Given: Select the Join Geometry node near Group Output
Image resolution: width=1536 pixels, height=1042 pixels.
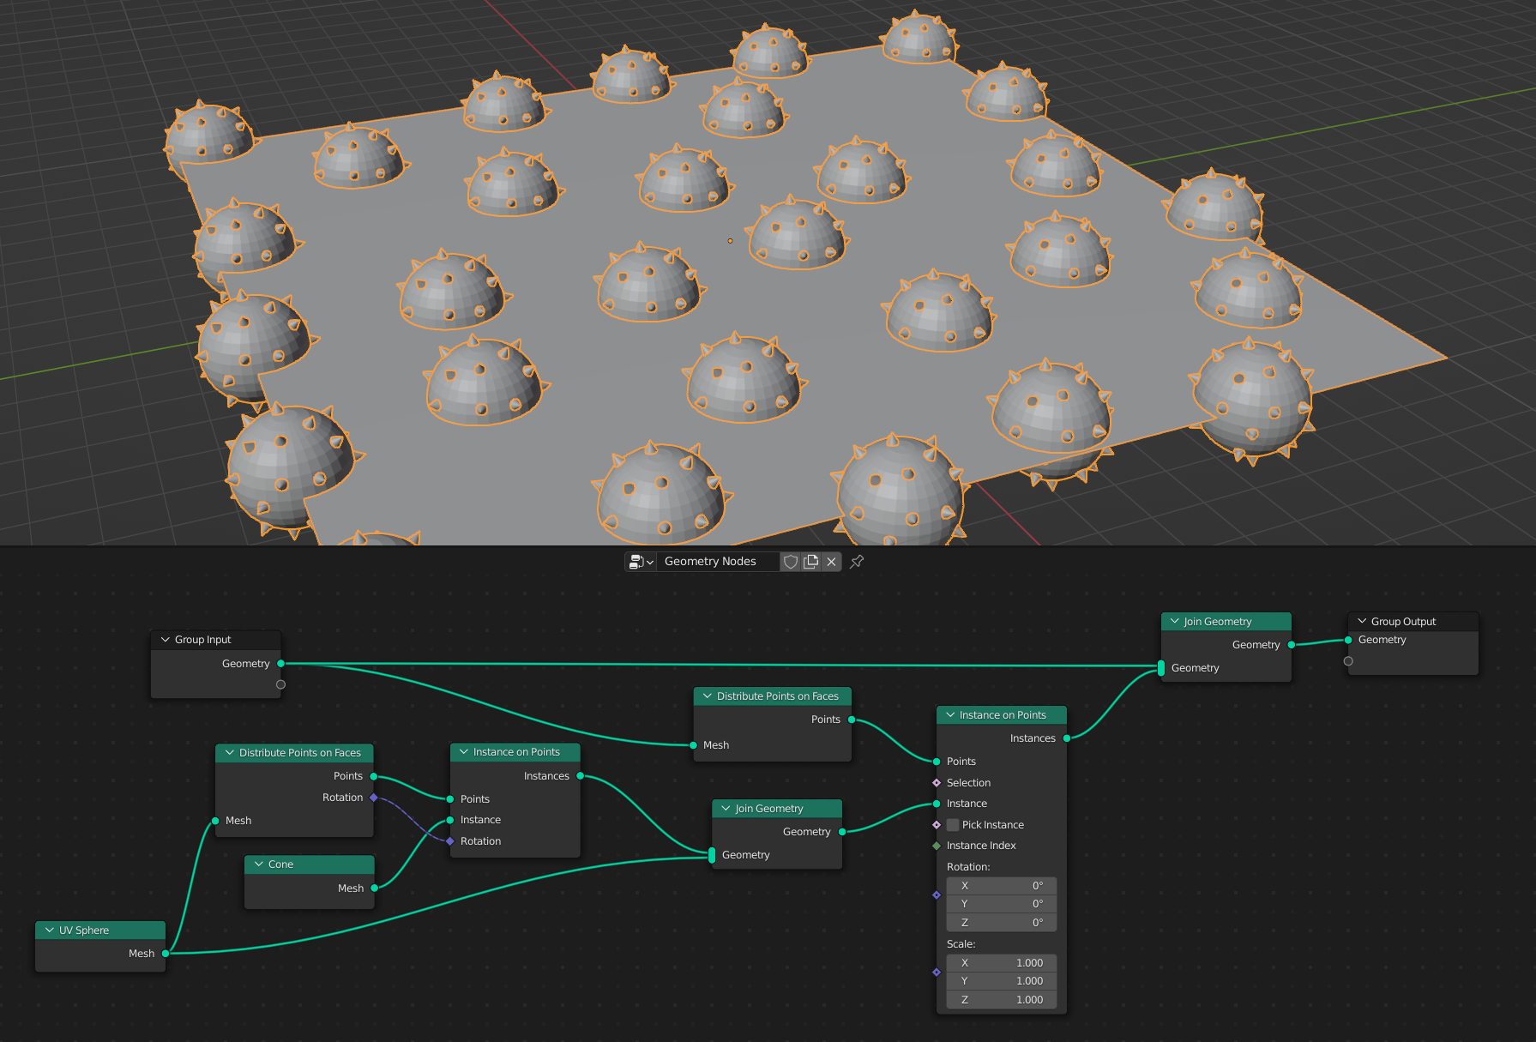Looking at the screenshot, I should click(1226, 621).
